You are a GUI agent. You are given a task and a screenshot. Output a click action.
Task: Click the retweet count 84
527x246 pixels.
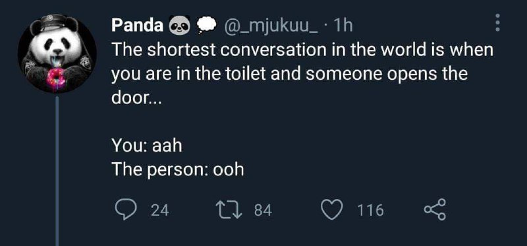click(262, 210)
